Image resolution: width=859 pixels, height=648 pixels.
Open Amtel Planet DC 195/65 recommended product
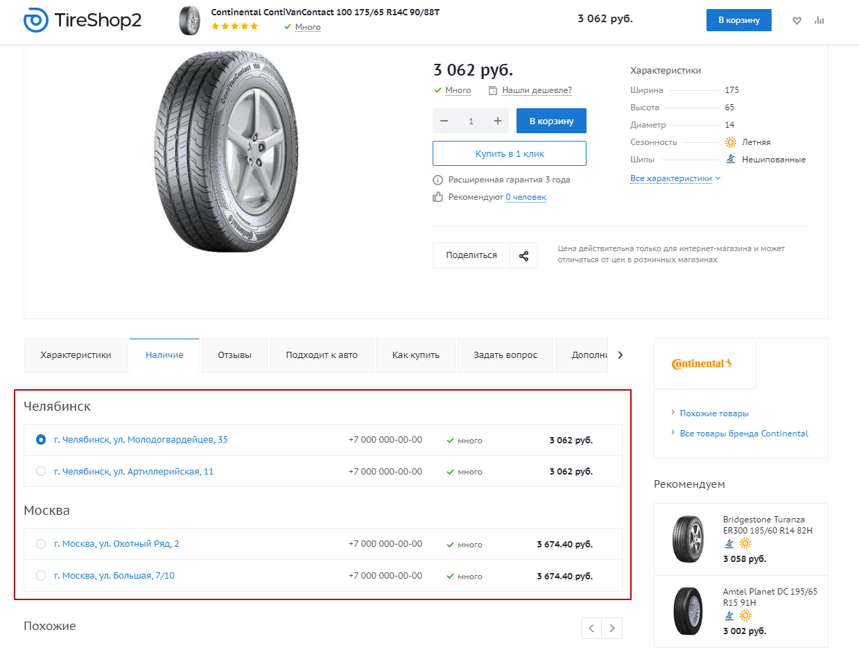(770, 597)
